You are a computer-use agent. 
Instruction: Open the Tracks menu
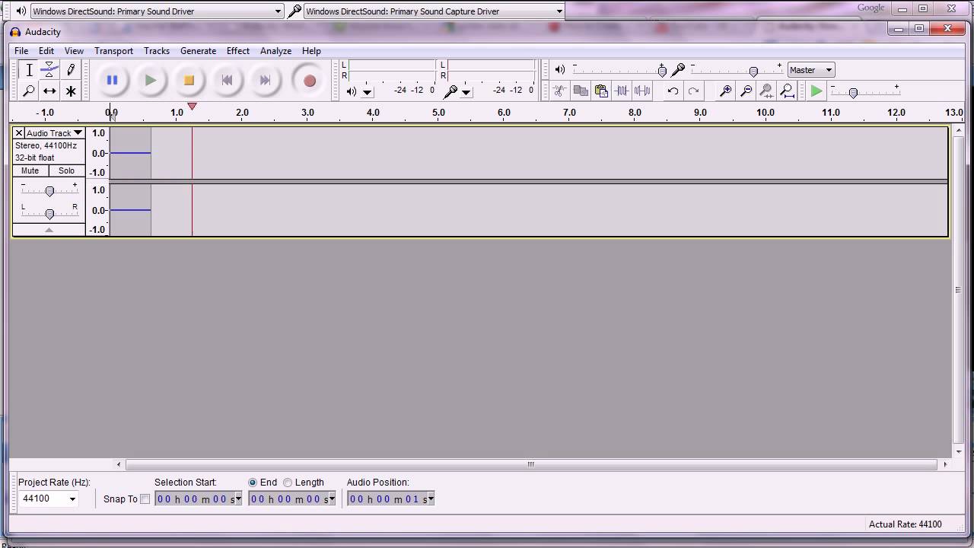[156, 51]
